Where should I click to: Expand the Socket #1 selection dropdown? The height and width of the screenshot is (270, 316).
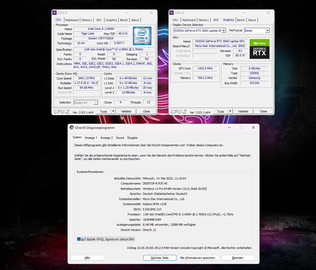click(96, 102)
